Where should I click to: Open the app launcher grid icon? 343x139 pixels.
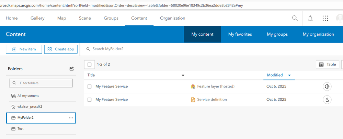point(325,18)
